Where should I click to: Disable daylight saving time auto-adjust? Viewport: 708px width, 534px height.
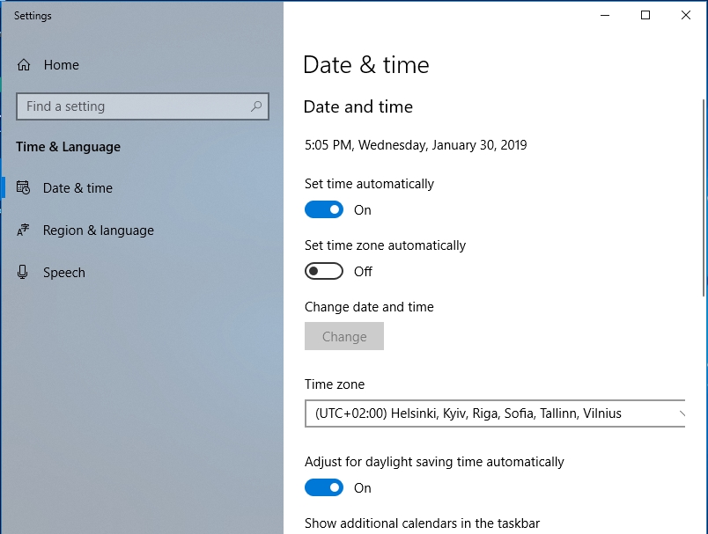324,488
